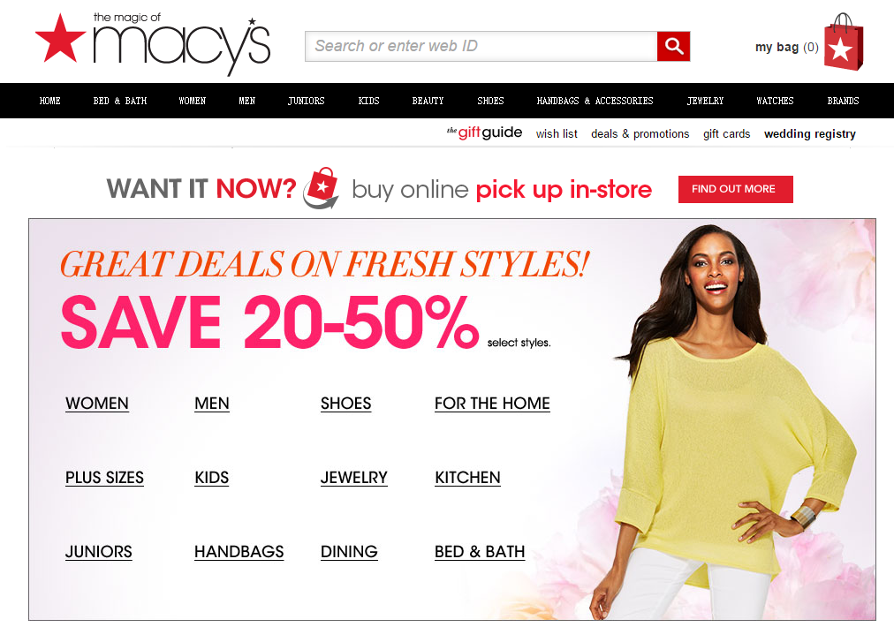Image resolution: width=894 pixels, height=627 pixels.
Task: Click the pick up in-store bag icon
Action: click(321, 188)
